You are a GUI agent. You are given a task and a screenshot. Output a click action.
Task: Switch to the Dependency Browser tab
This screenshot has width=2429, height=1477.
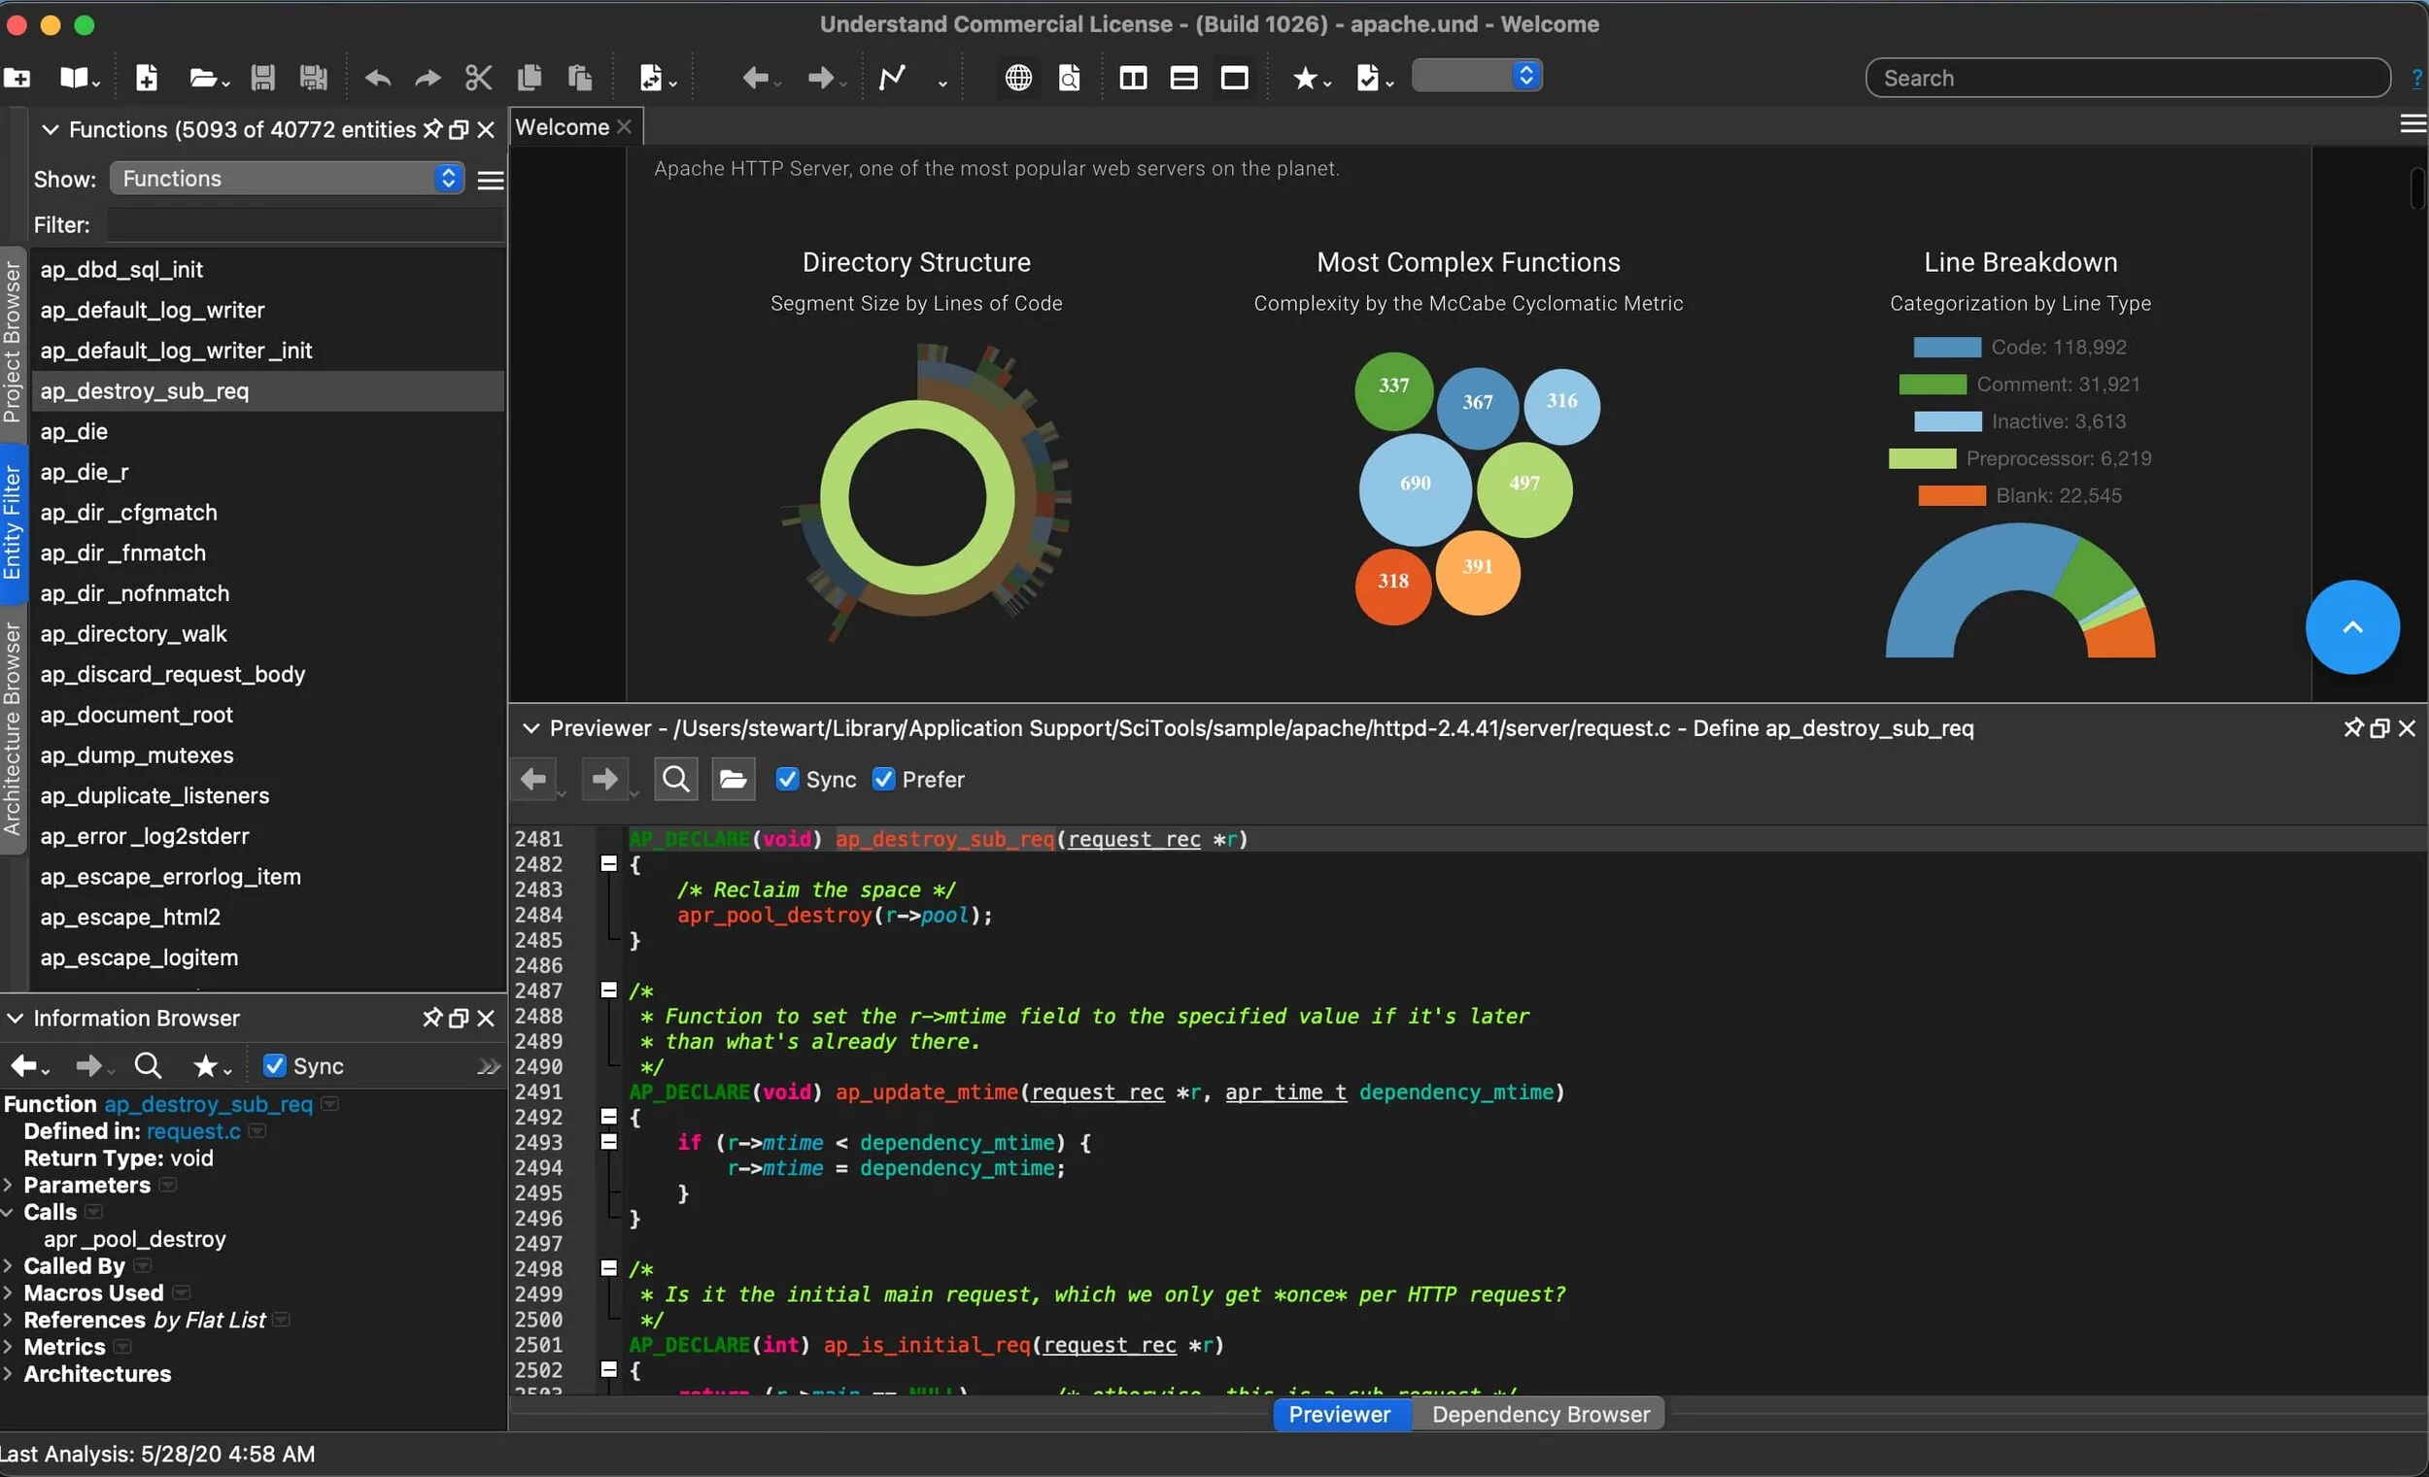click(x=1539, y=1414)
